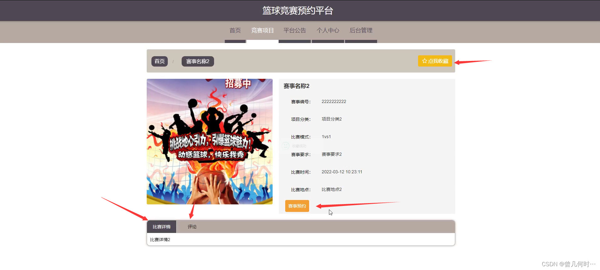Open 后台管理 in navigation bar

click(x=361, y=30)
